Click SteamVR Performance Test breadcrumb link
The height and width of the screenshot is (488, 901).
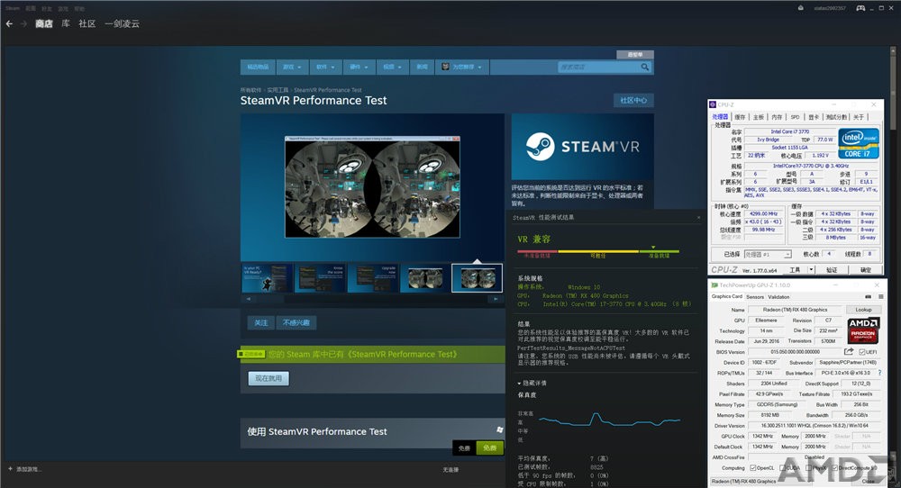coord(328,90)
